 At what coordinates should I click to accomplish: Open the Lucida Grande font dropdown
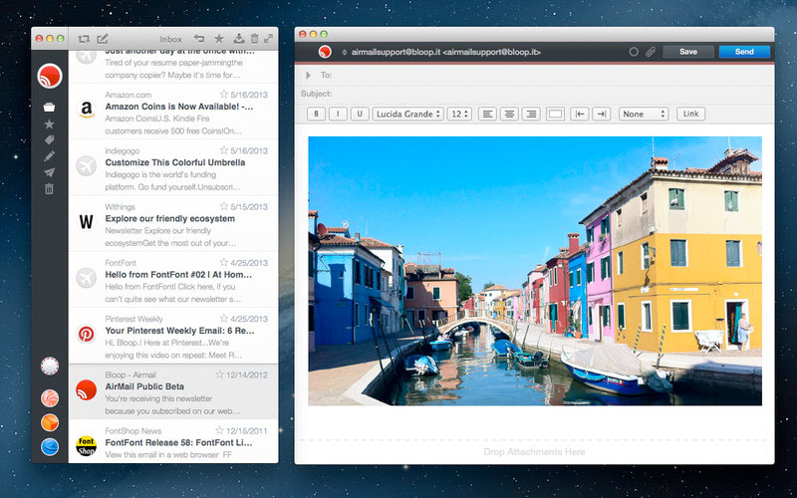click(x=407, y=115)
